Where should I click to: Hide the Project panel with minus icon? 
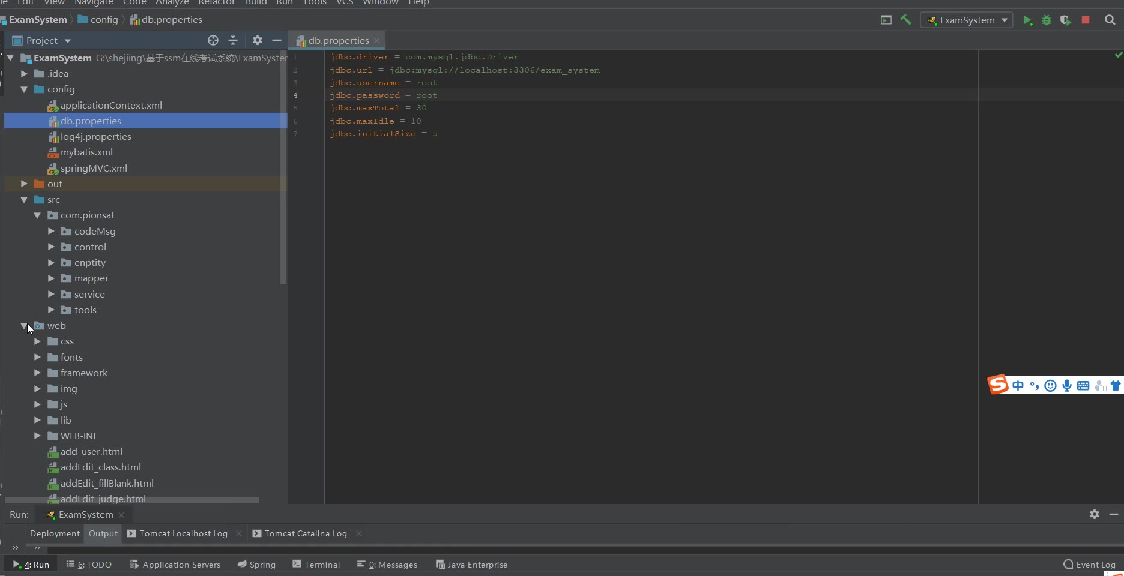coord(277,40)
